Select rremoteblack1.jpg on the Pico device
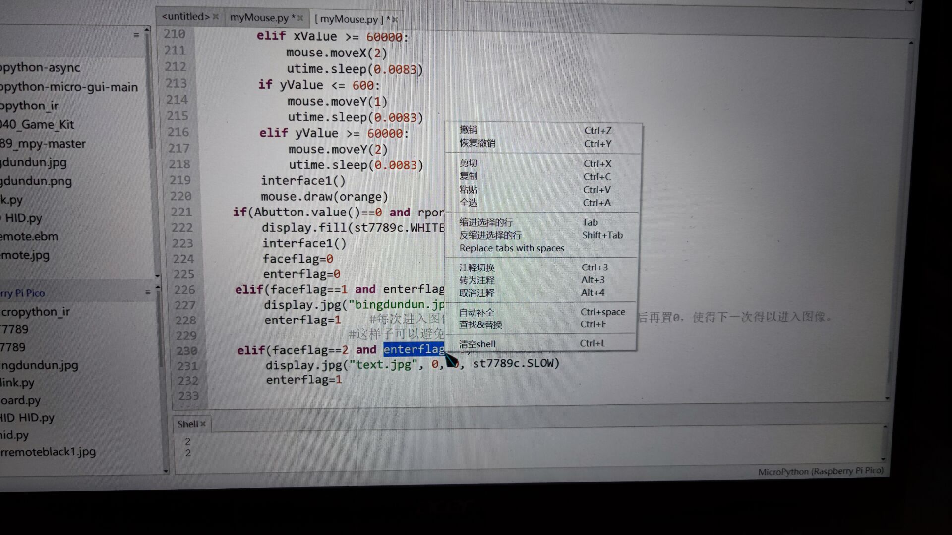 (48, 452)
